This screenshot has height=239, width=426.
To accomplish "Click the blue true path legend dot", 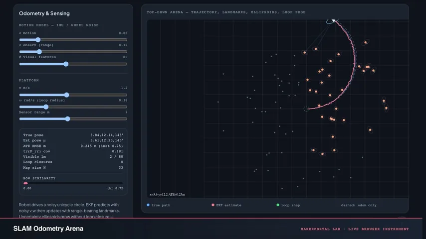I will click(148, 205).
